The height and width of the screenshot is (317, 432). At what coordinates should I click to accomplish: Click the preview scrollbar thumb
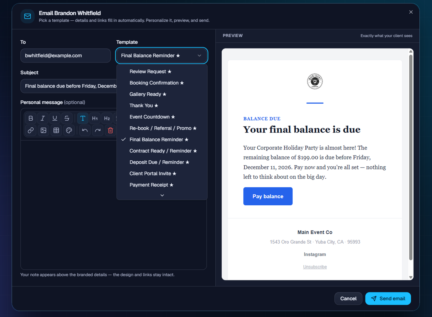[x=411, y=157]
